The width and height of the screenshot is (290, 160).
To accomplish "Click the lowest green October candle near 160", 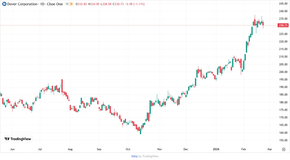I will (x=140, y=131).
